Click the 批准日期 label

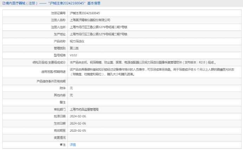pos(60,116)
